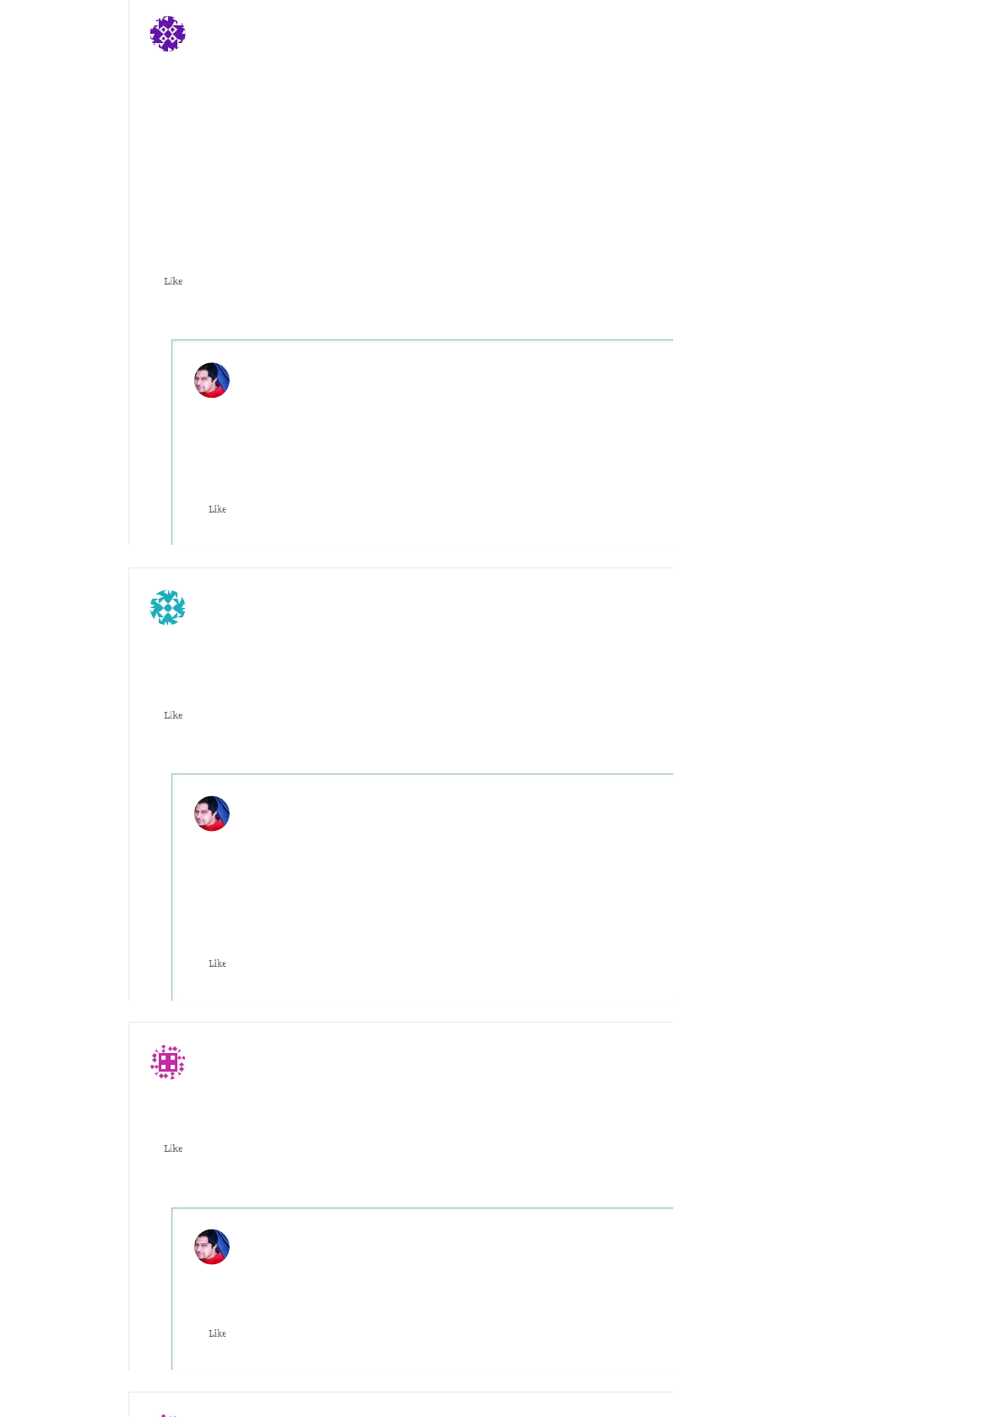Open the author photo avatar in third reply

[x=212, y=1247]
